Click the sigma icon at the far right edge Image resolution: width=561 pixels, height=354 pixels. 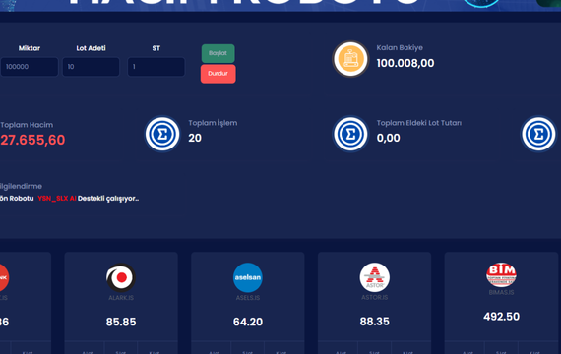(538, 134)
